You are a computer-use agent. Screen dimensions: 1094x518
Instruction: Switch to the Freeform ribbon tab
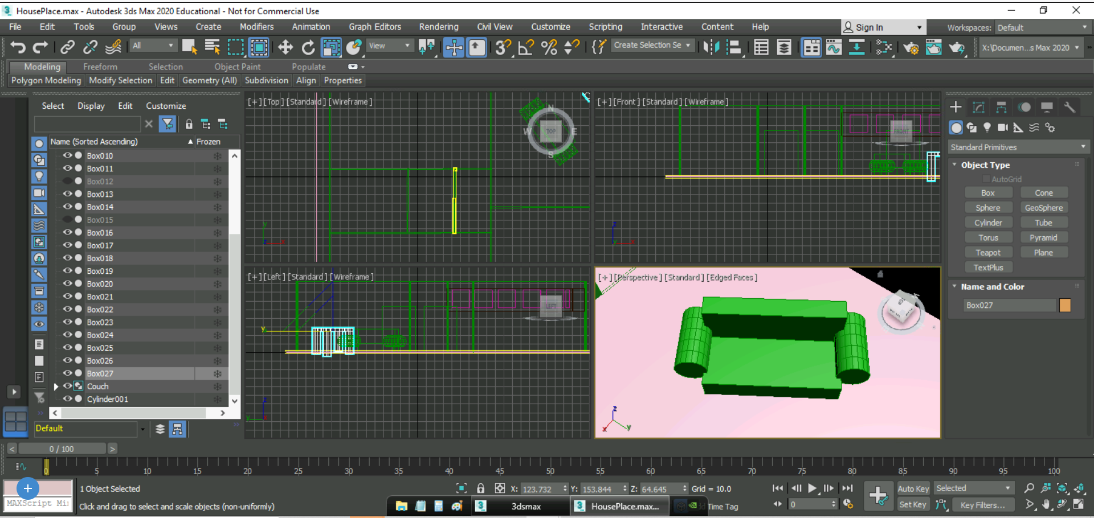100,67
